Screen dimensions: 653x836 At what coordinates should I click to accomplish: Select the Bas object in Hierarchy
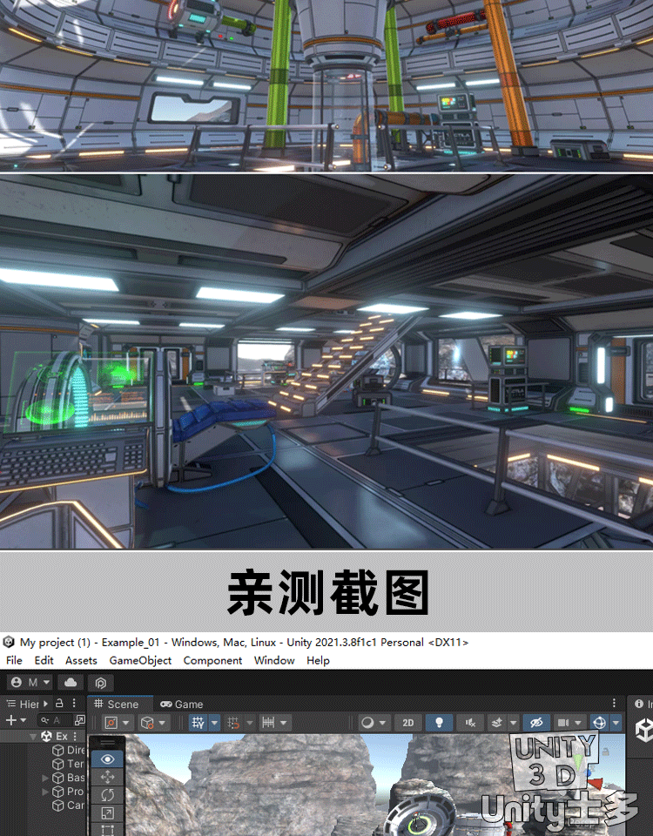pos(69,778)
